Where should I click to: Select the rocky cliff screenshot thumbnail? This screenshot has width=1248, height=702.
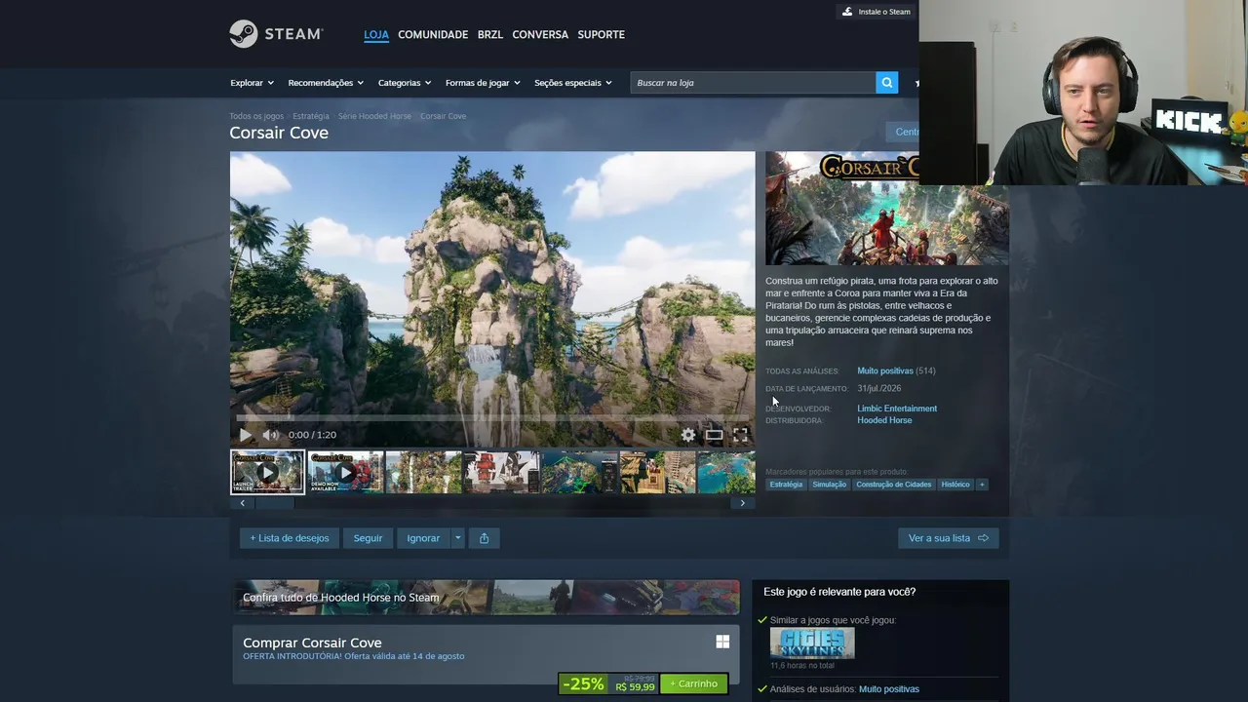point(423,472)
